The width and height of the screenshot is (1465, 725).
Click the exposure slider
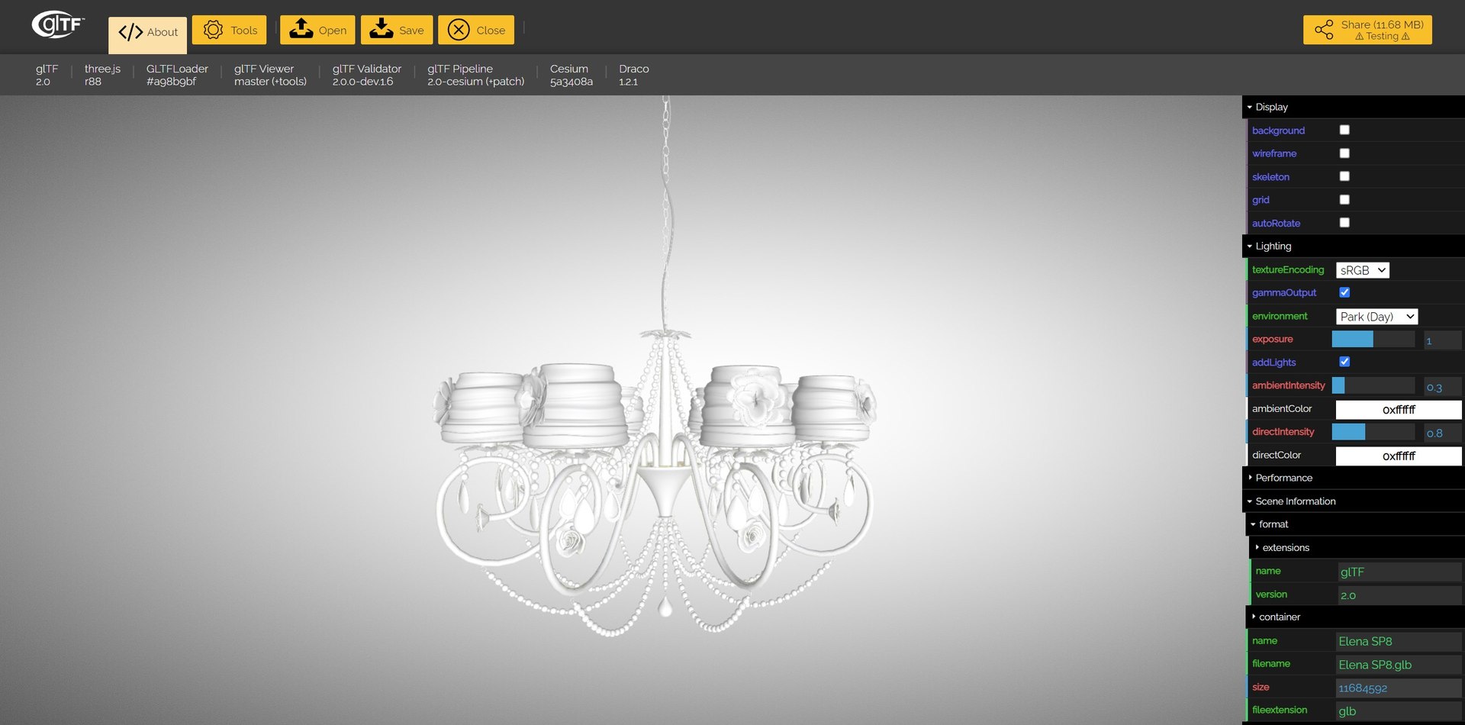click(x=1373, y=340)
